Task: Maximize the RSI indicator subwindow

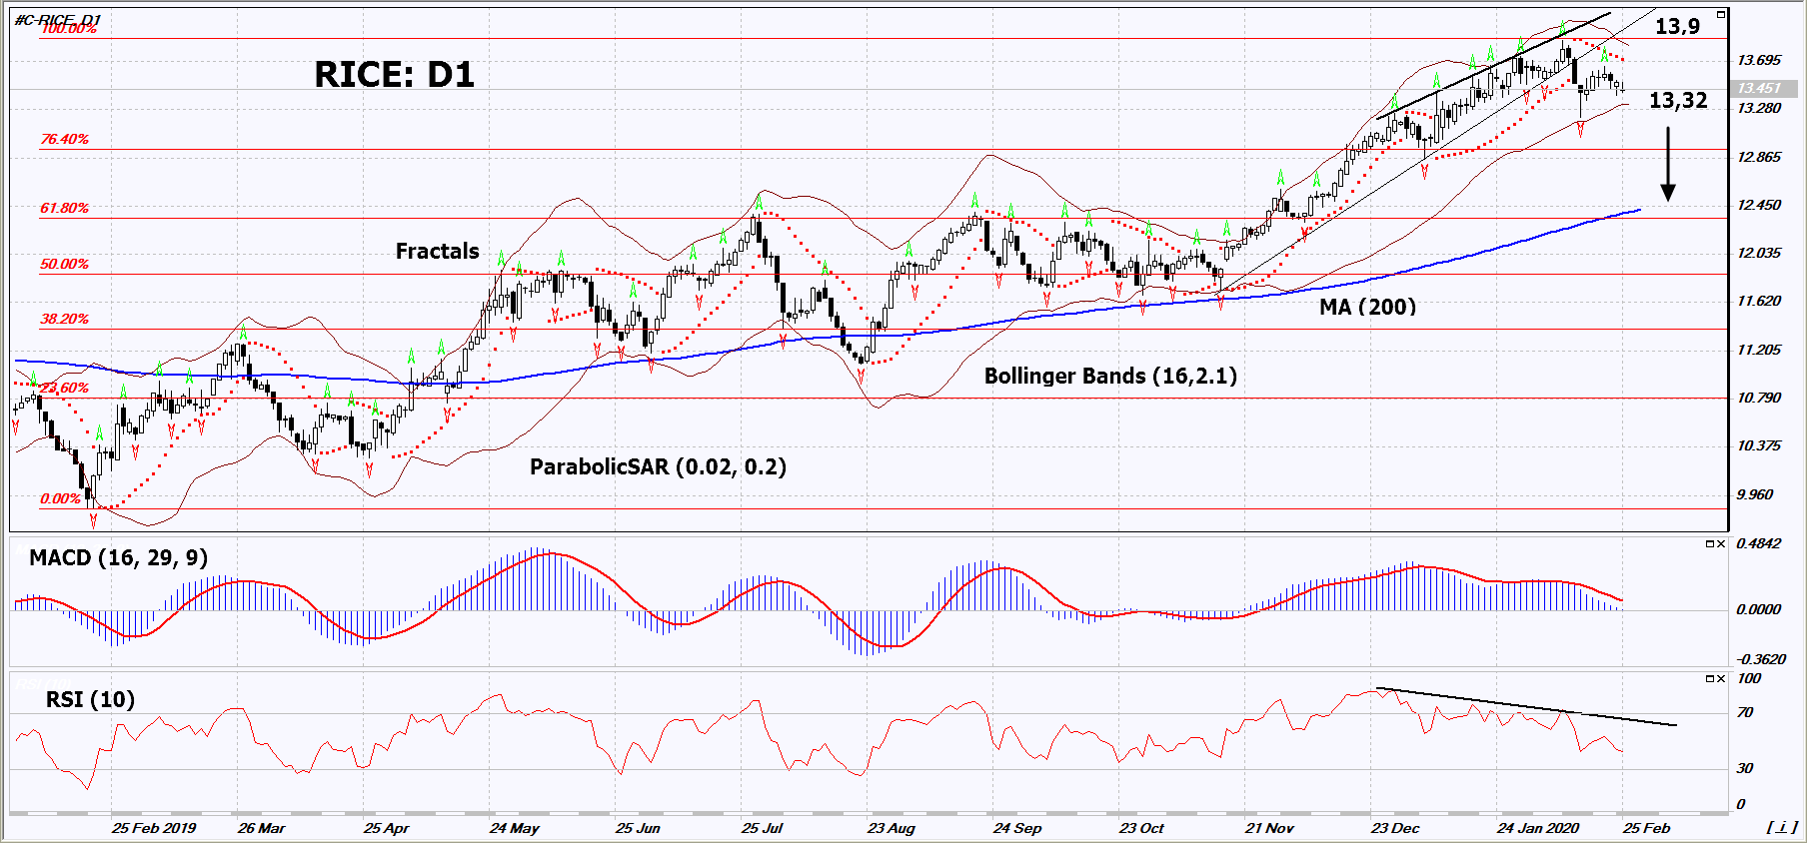Action: [1709, 679]
